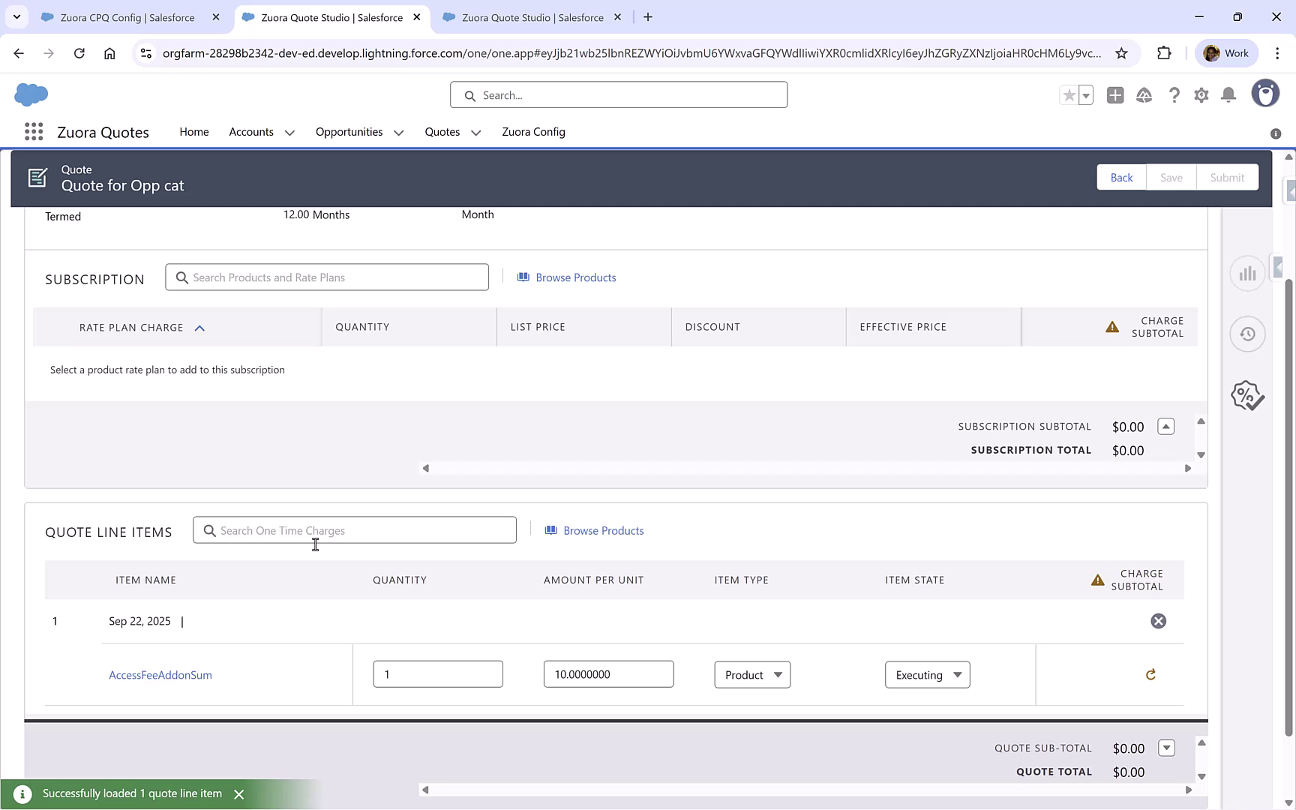This screenshot has width=1296, height=810.
Task: View notifications via the bell icon
Action: 1228,95
